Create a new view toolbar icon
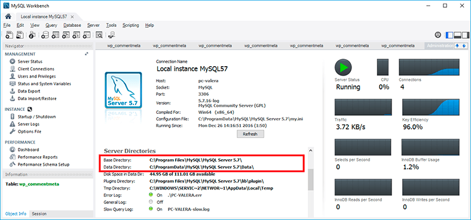The height and width of the screenshot is (220, 471). point(66,35)
